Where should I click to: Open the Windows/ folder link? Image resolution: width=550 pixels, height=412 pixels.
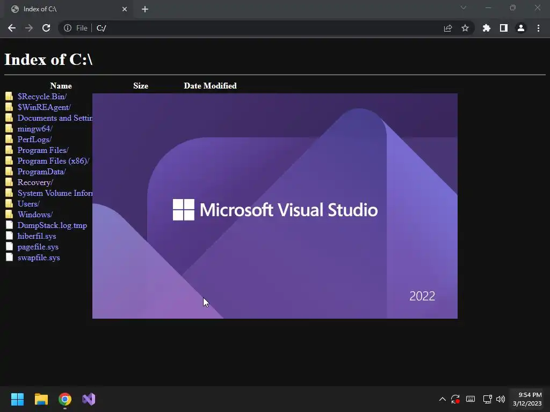click(35, 215)
